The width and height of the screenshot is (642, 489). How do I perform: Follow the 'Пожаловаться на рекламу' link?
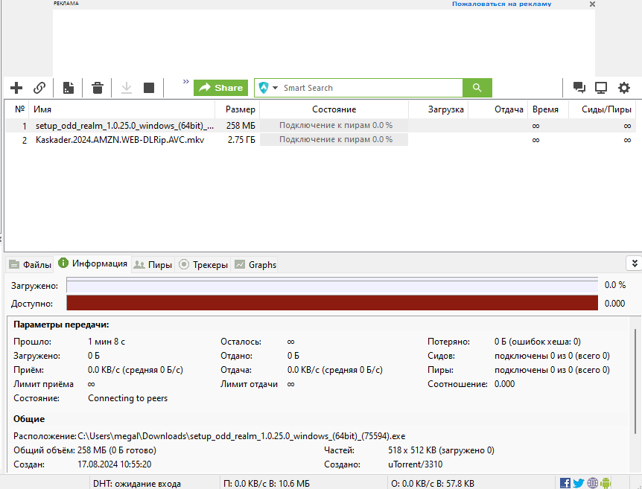[x=501, y=4]
